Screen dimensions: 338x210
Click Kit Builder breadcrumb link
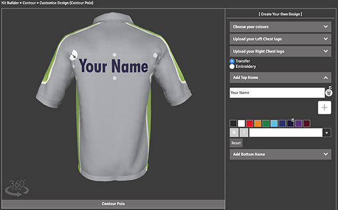(10, 3)
